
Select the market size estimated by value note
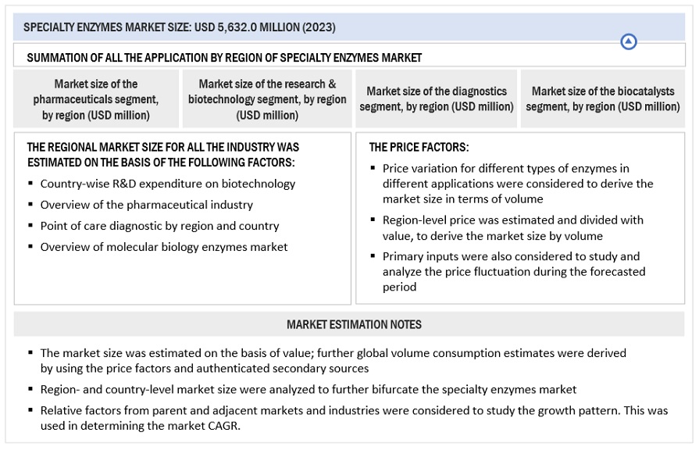(333, 360)
